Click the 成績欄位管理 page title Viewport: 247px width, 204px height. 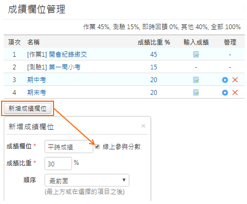(37, 10)
